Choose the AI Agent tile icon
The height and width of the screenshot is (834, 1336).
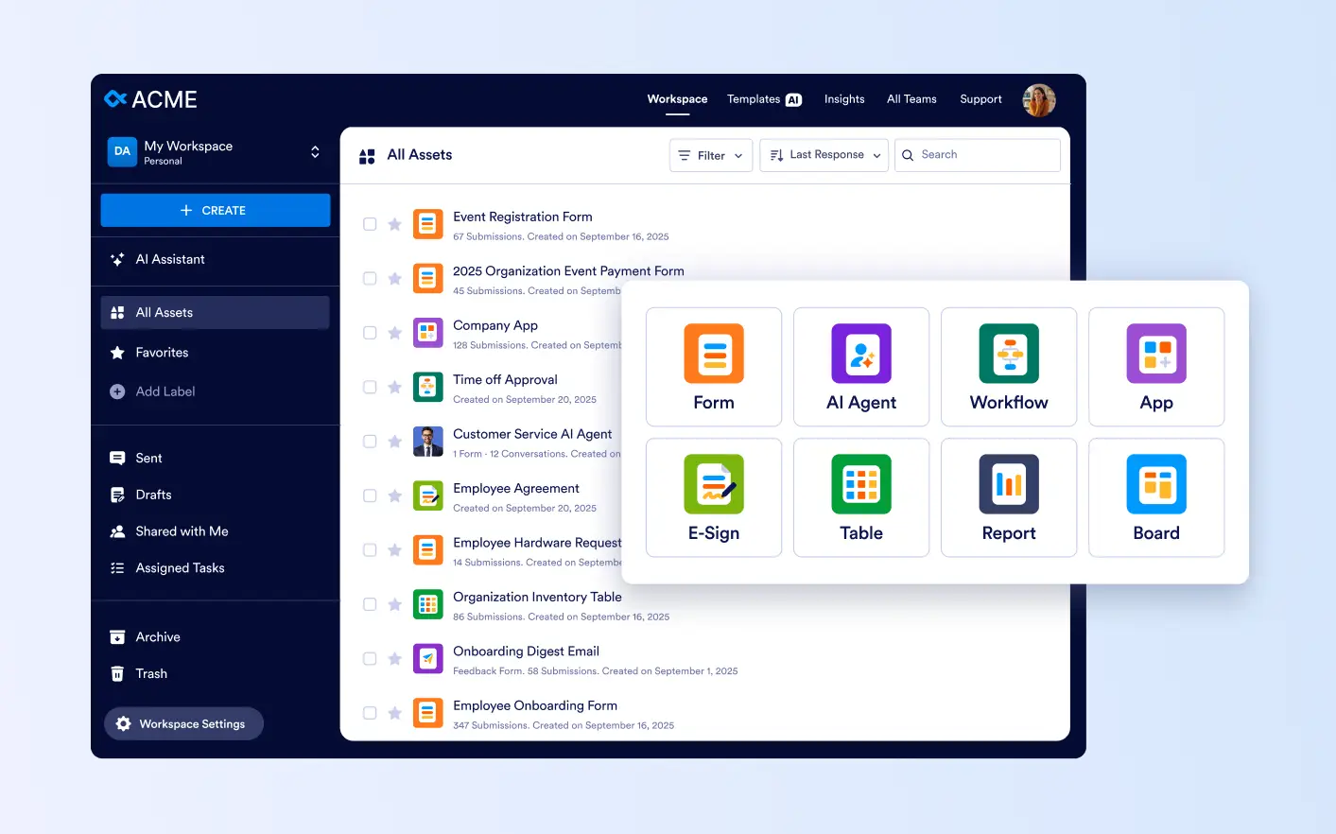[x=861, y=354]
